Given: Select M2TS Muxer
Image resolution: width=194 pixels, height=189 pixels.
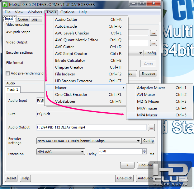Looking at the screenshot, I should pyautogui.click(x=159, y=101).
